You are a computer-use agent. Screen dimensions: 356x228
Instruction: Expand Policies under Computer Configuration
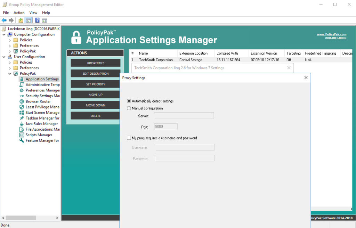click(x=10, y=40)
